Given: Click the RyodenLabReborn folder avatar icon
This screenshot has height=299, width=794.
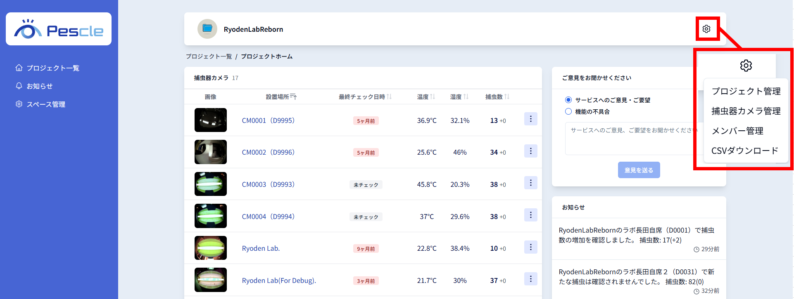Looking at the screenshot, I should pos(207,29).
